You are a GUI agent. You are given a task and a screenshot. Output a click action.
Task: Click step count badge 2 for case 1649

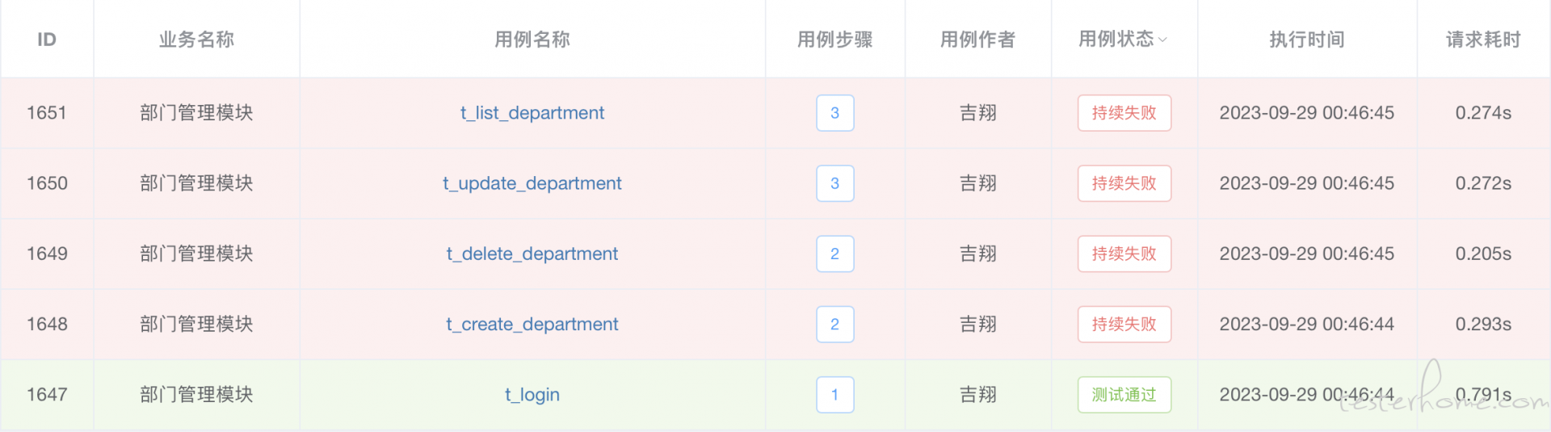[835, 254]
